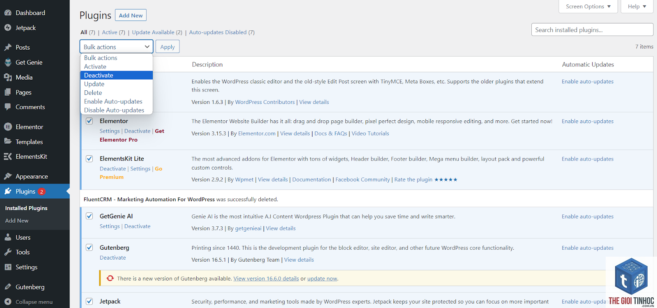This screenshot has height=308, width=657.
Task: Click the Dashboard icon in sidebar
Action: pyautogui.click(x=8, y=13)
